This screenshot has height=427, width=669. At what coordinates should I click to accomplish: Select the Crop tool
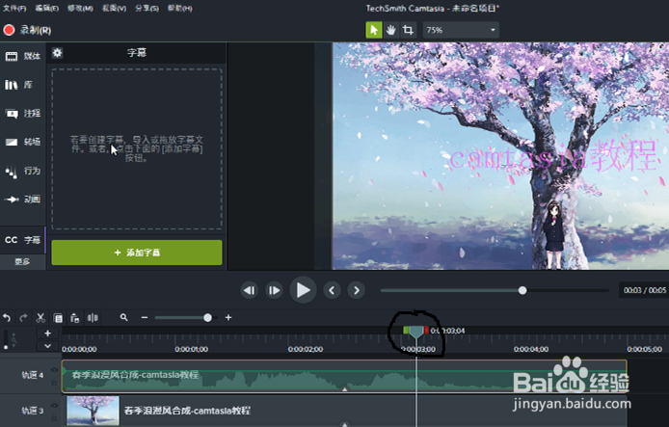[408, 30]
